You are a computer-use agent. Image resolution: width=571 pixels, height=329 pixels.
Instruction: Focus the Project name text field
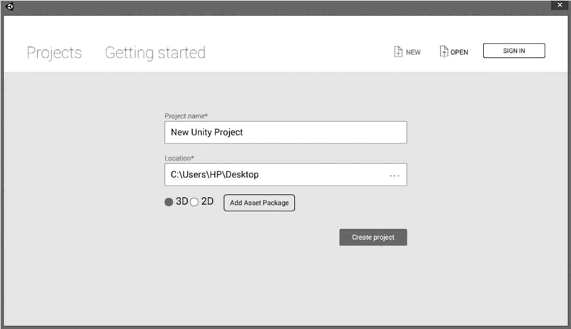tap(285, 133)
